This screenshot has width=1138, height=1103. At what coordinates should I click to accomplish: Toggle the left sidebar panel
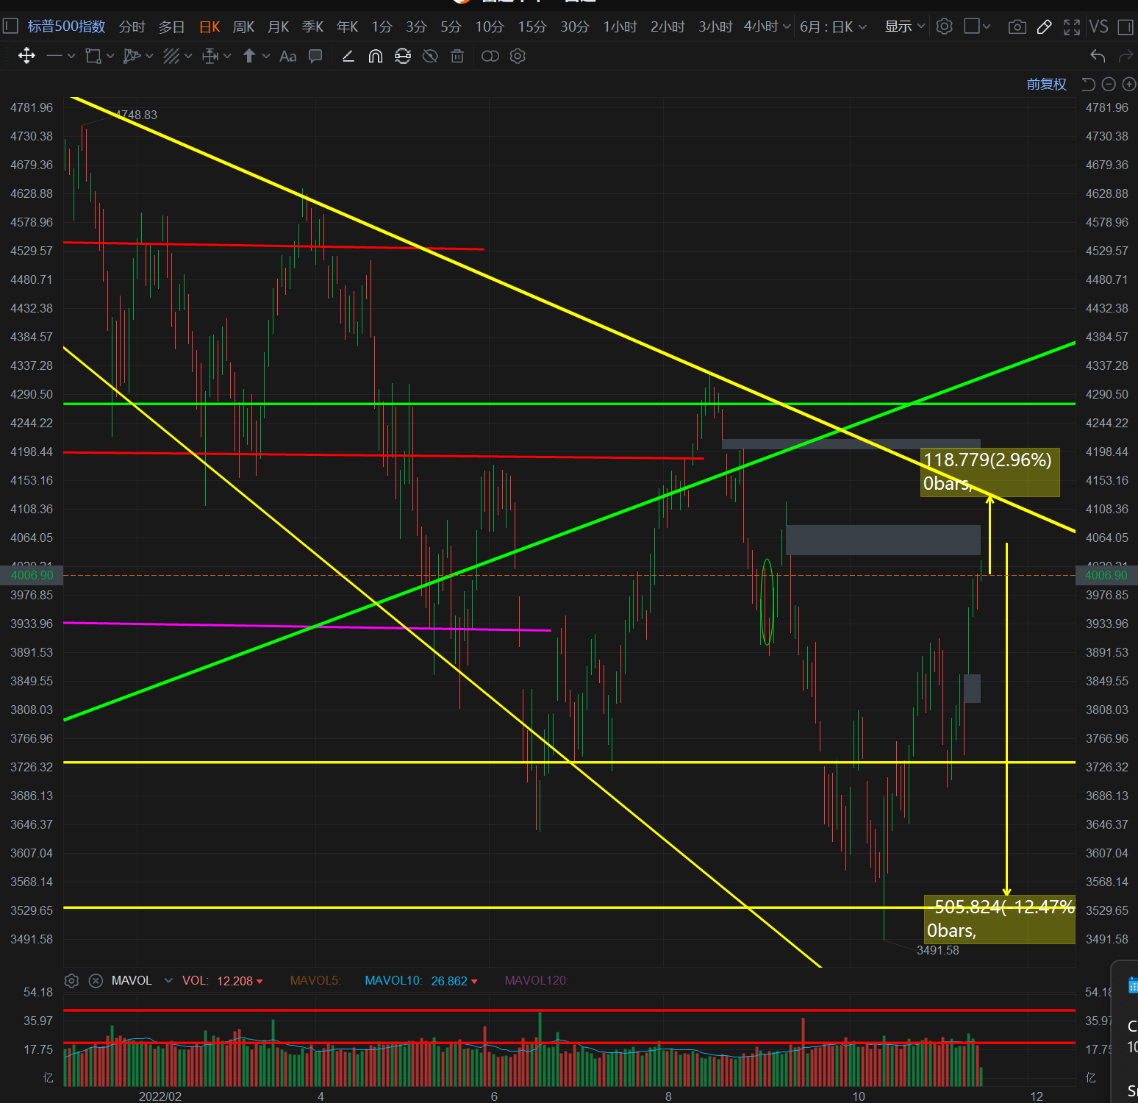click(x=10, y=27)
